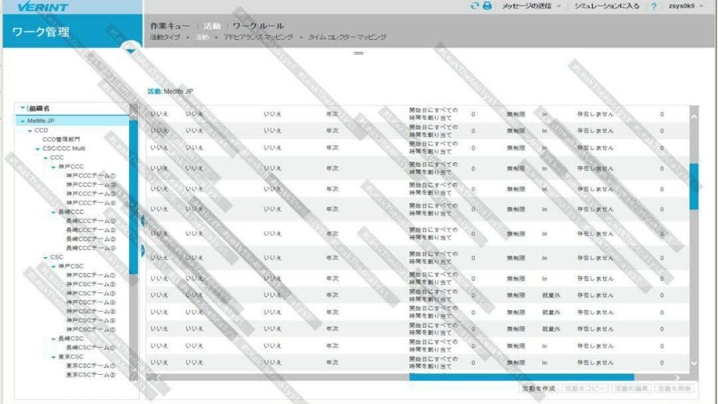Click the 活動の編集 button
Image resolution: width=718 pixels, height=404 pixels.
tap(632, 388)
